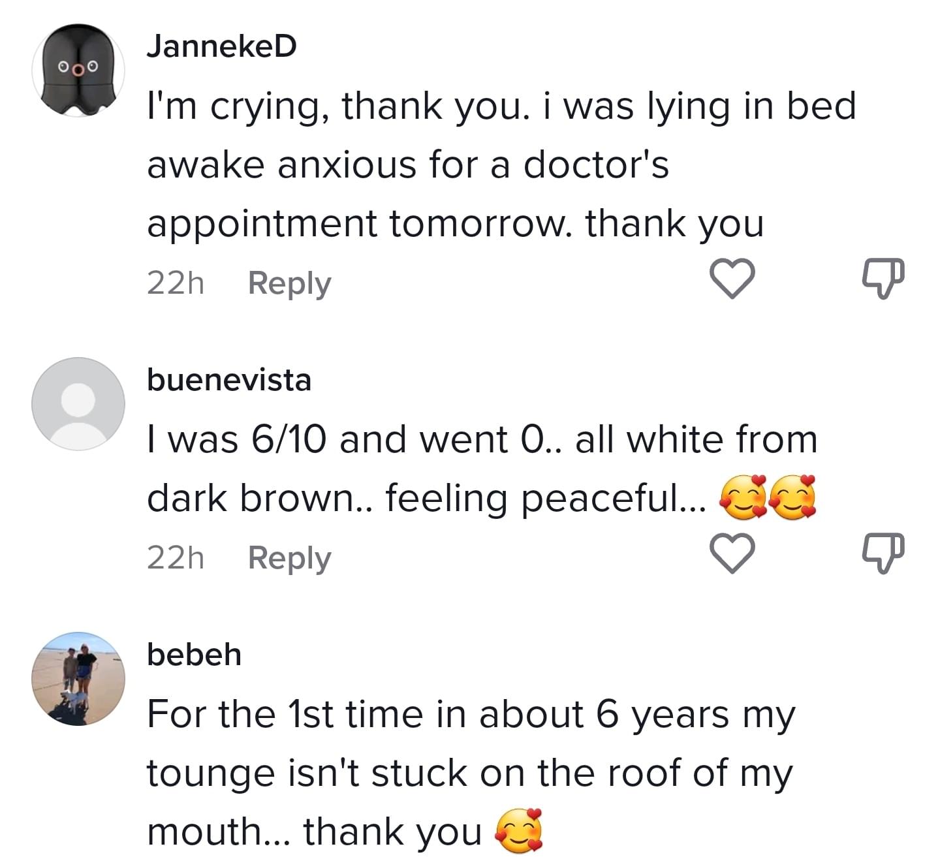Image resolution: width=940 pixels, height=859 pixels.
Task: Reply to buenevista's comment
Action: [289, 558]
